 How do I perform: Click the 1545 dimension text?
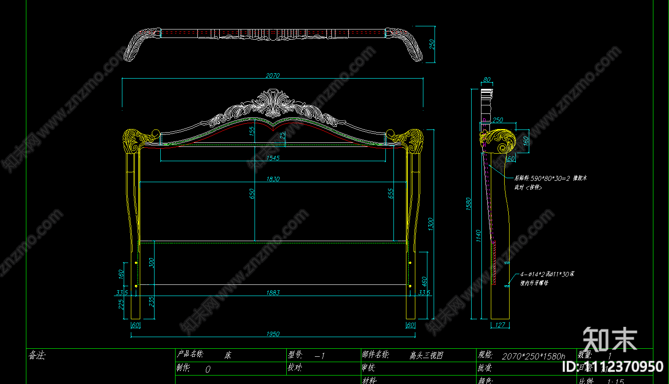(x=273, y=158)
